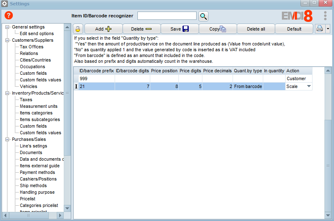Click the Price position column header

pyautogui.click(x=164, y=71)
